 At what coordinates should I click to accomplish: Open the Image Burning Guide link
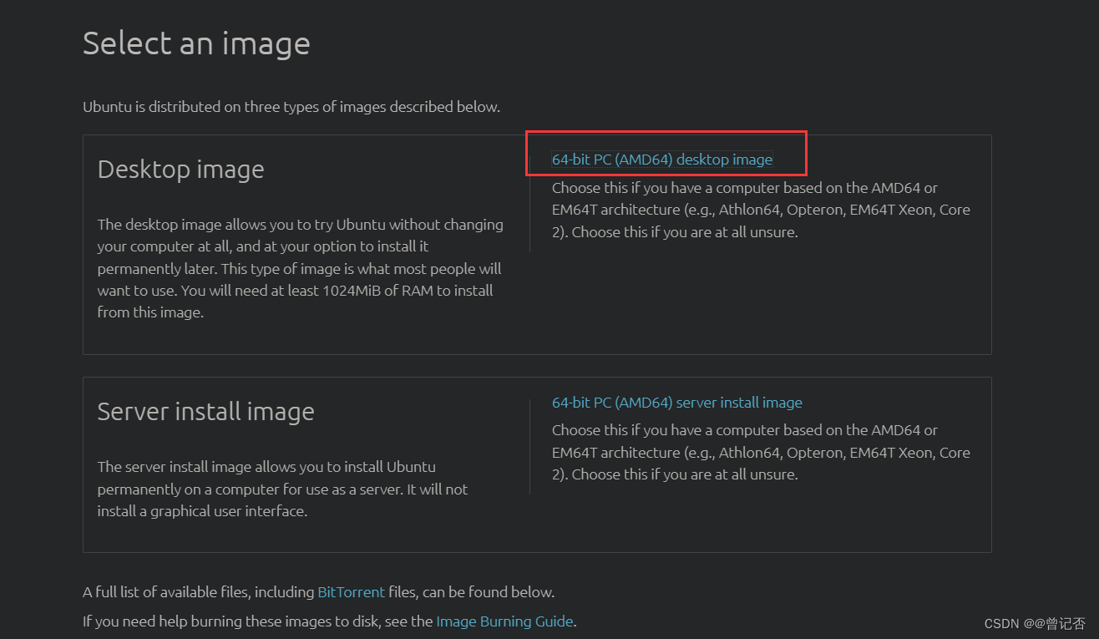coord(504,621)
